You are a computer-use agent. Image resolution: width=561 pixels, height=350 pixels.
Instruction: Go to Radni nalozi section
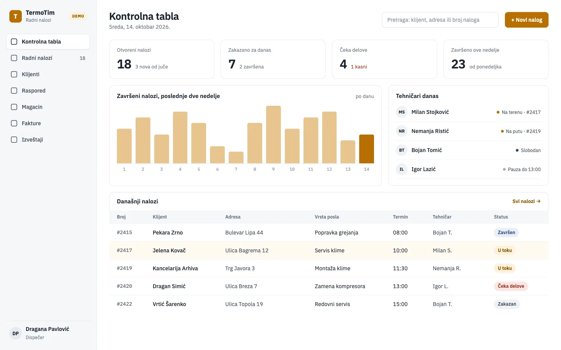click(x=48, y=58)
